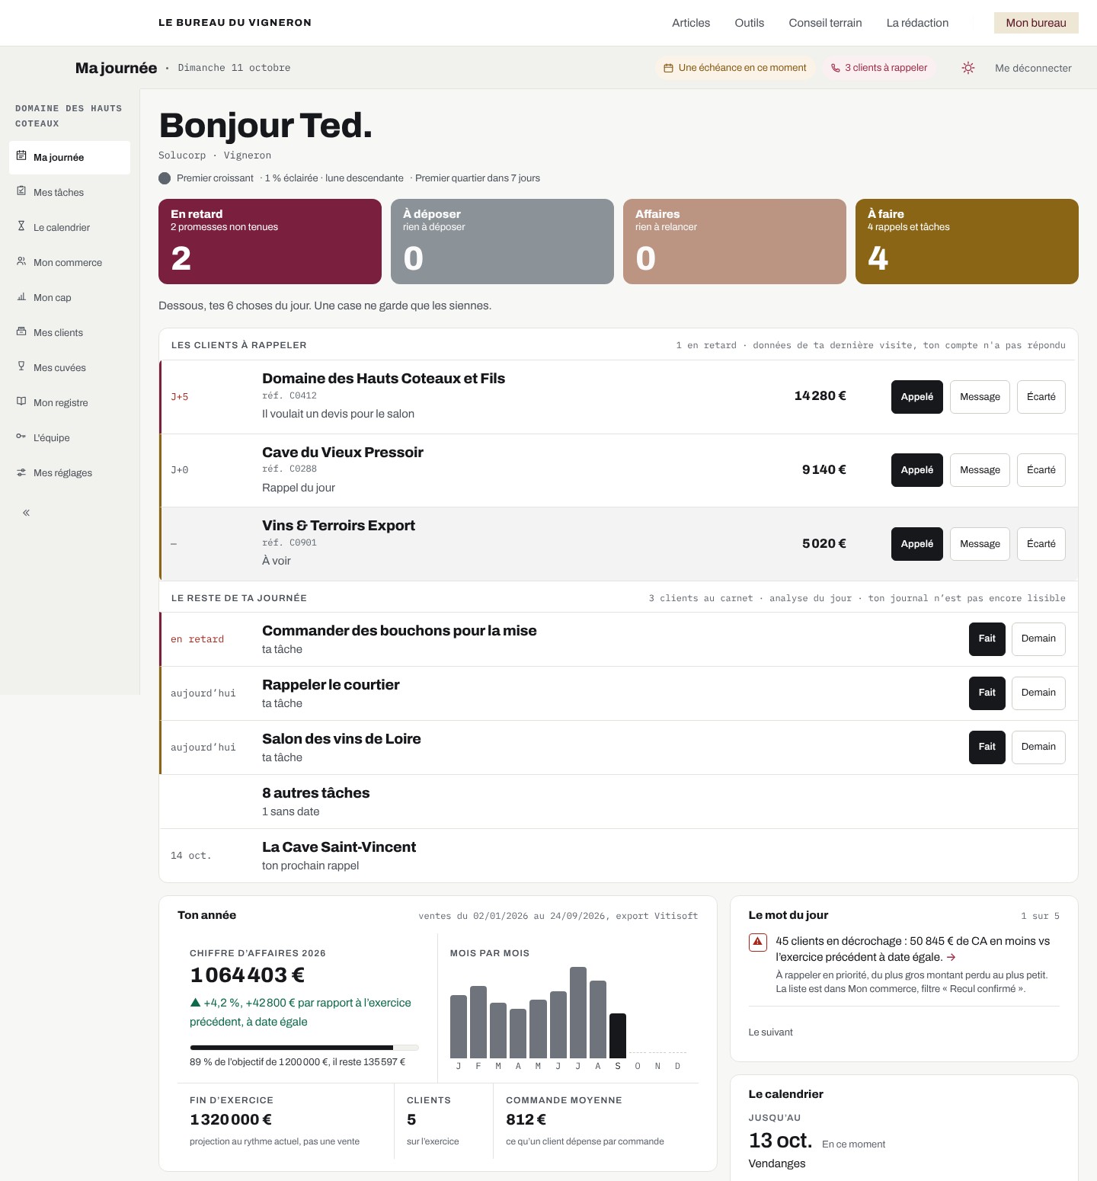Viewport: 1097px width, 1181px height.
Task: Open La rédaction in top navigation
Action: click(917, 23)
